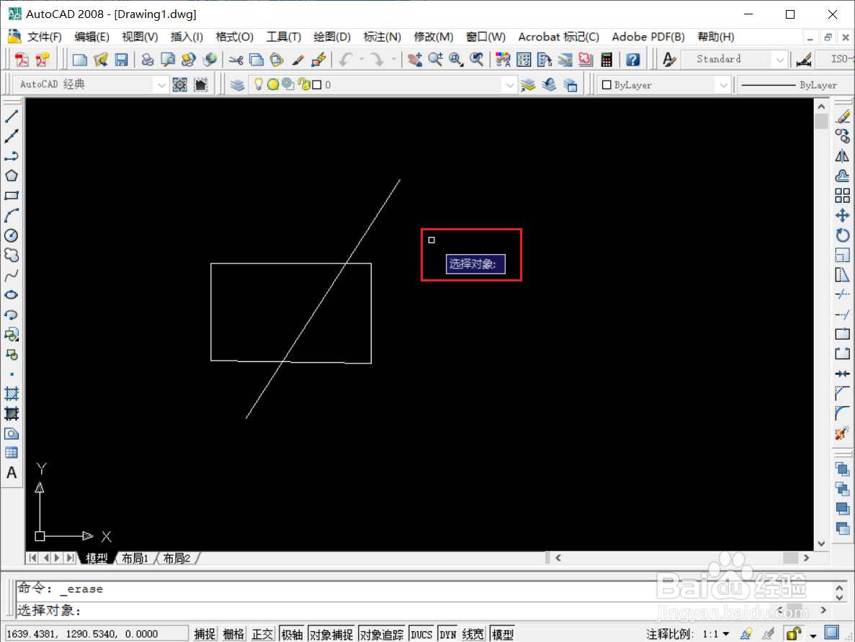Select the Fillet tool
The image size is (855, 642).
click(x=843, y=414)
